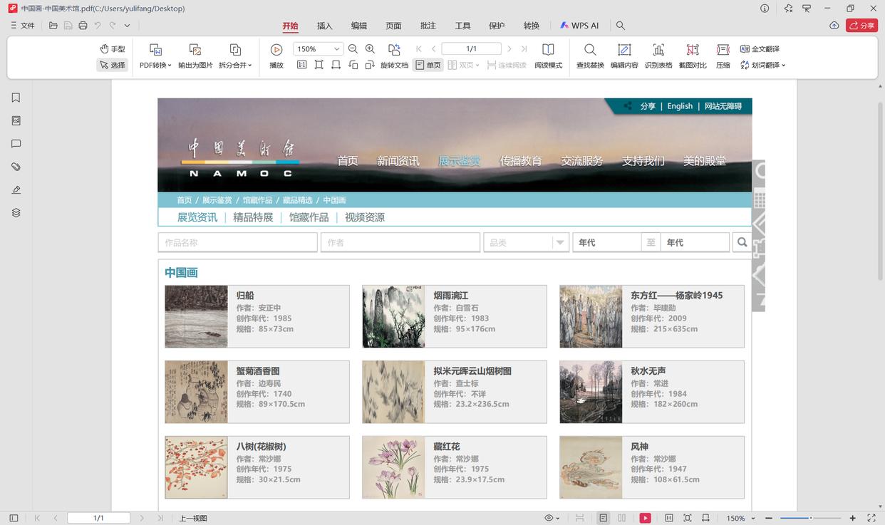Image resolution: width=885 pixels, height=525 pixels.
Task: Click the Play slideshow icon
Action: point(276,56)
